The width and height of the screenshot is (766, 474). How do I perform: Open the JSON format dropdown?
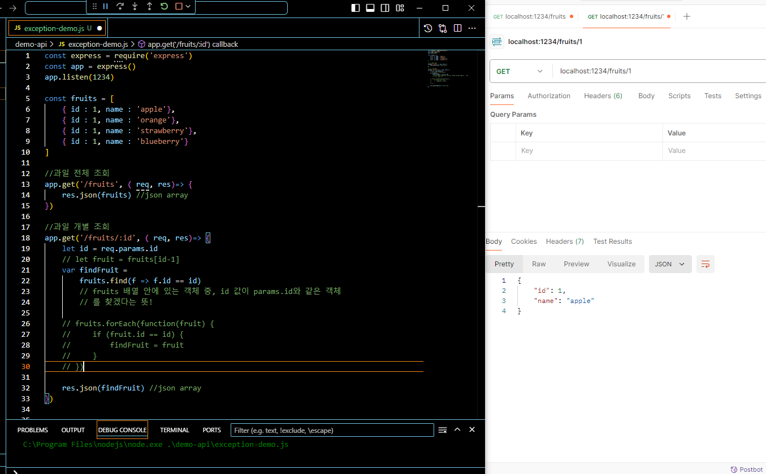click(x=670, y=264)
